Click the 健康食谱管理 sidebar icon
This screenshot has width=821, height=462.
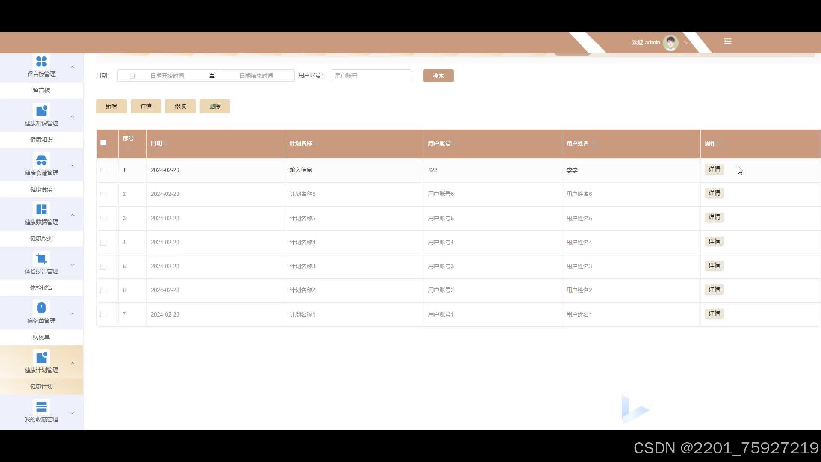coord(41,160)
